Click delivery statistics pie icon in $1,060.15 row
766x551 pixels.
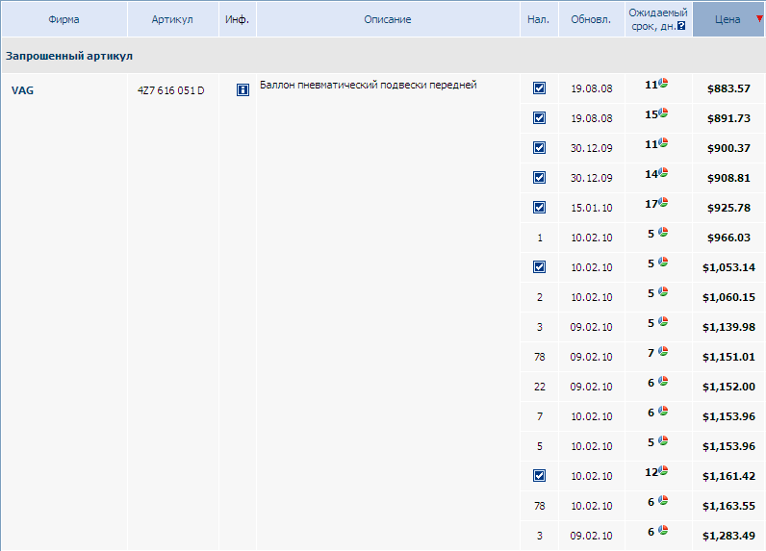(x=663, y=291)
